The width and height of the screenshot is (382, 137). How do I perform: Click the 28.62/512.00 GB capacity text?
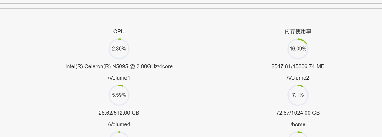(119, 113)
